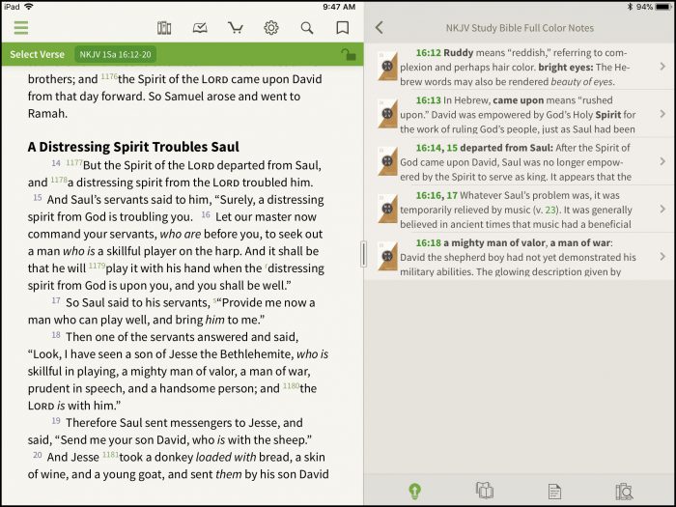Expand the 16:13 came upon note chevron

(x=662, y=113)
